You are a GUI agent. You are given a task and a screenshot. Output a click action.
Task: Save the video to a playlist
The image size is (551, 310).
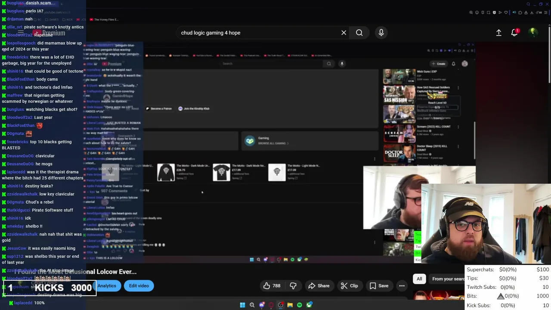click(379, 286)
